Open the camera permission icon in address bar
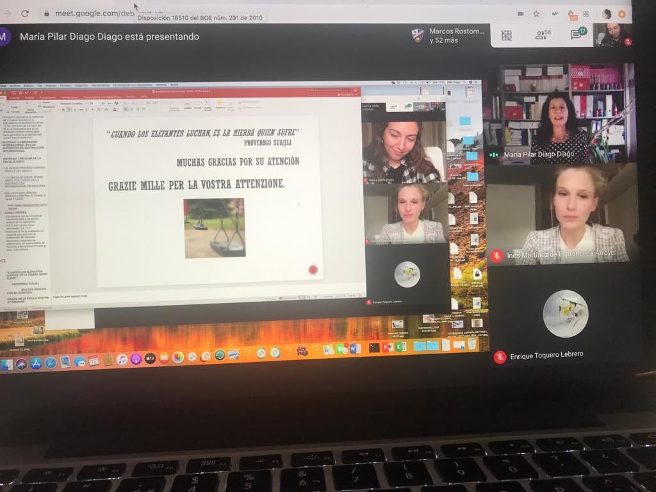Screen dimensions: 656x492 (520, 14)
